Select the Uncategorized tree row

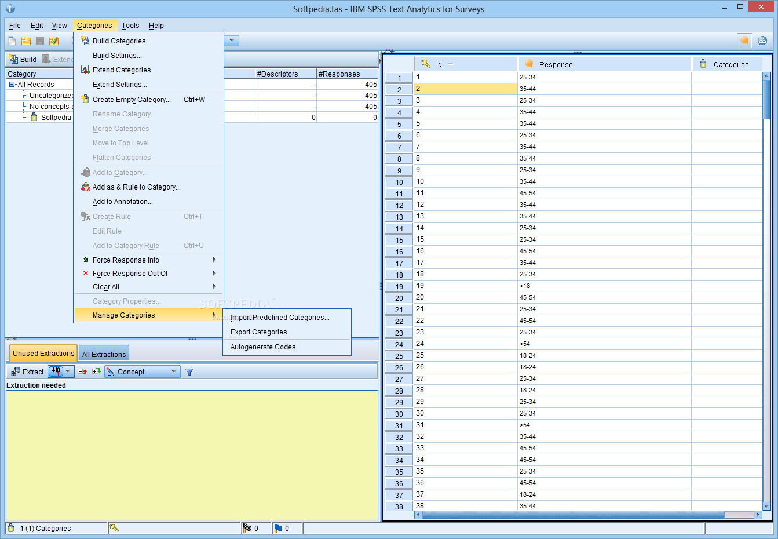coord(51,96)
